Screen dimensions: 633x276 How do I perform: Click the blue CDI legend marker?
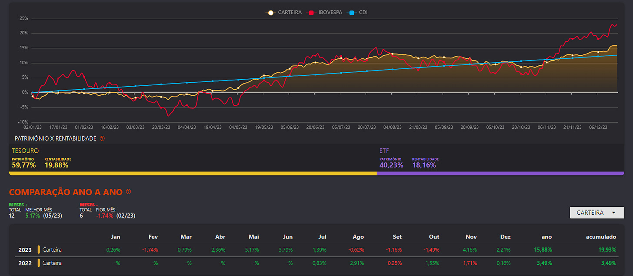point(351,13)
